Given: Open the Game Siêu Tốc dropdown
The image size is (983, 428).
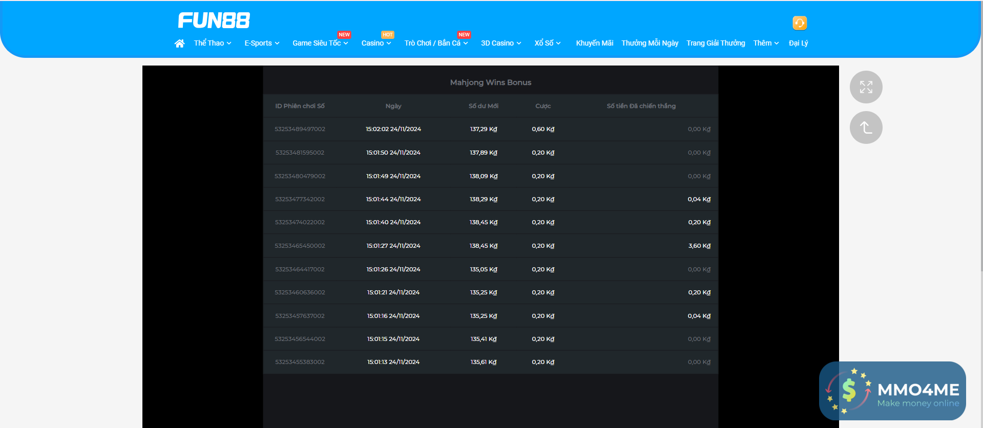Looking at the screenshot, I should coord(320,44).
